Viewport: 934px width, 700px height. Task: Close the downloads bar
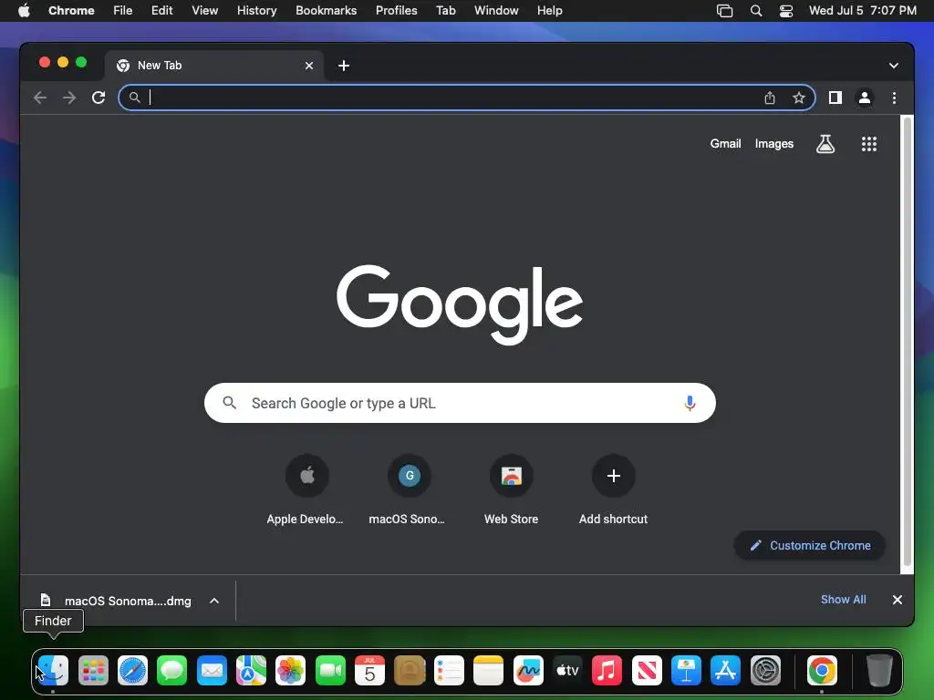(898, 600)
